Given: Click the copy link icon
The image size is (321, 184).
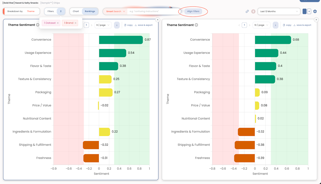Looking at the screenshot, I should click(x=247, y=12).
